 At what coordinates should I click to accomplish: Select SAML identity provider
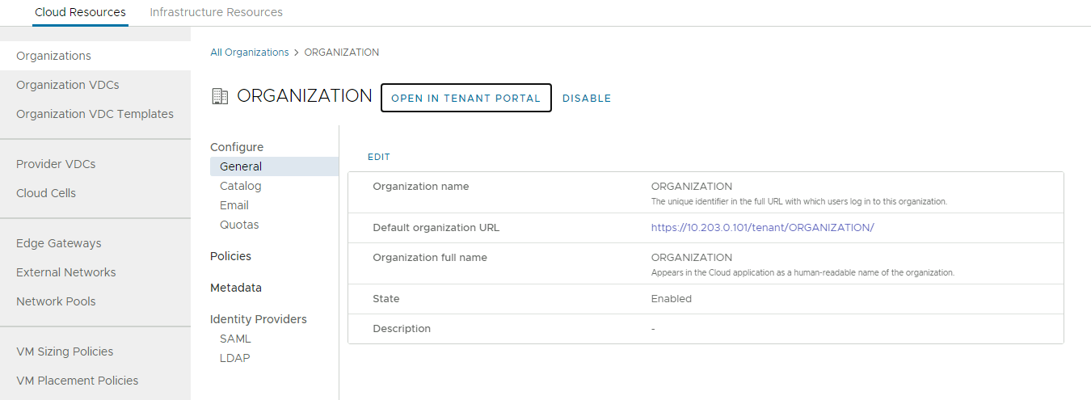(235, 339)
